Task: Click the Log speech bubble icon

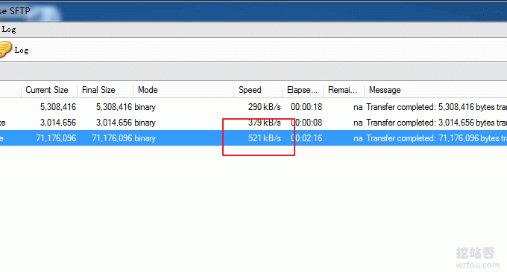Action: pyautogui.click(x=5, y=49)
